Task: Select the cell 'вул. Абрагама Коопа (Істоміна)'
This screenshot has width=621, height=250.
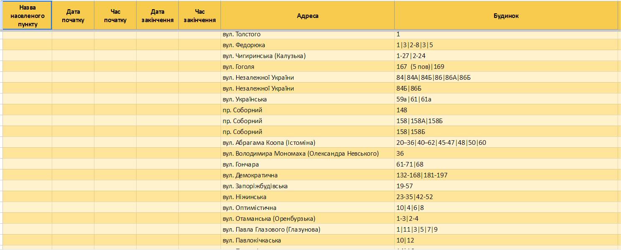Action: pos(308,142)
